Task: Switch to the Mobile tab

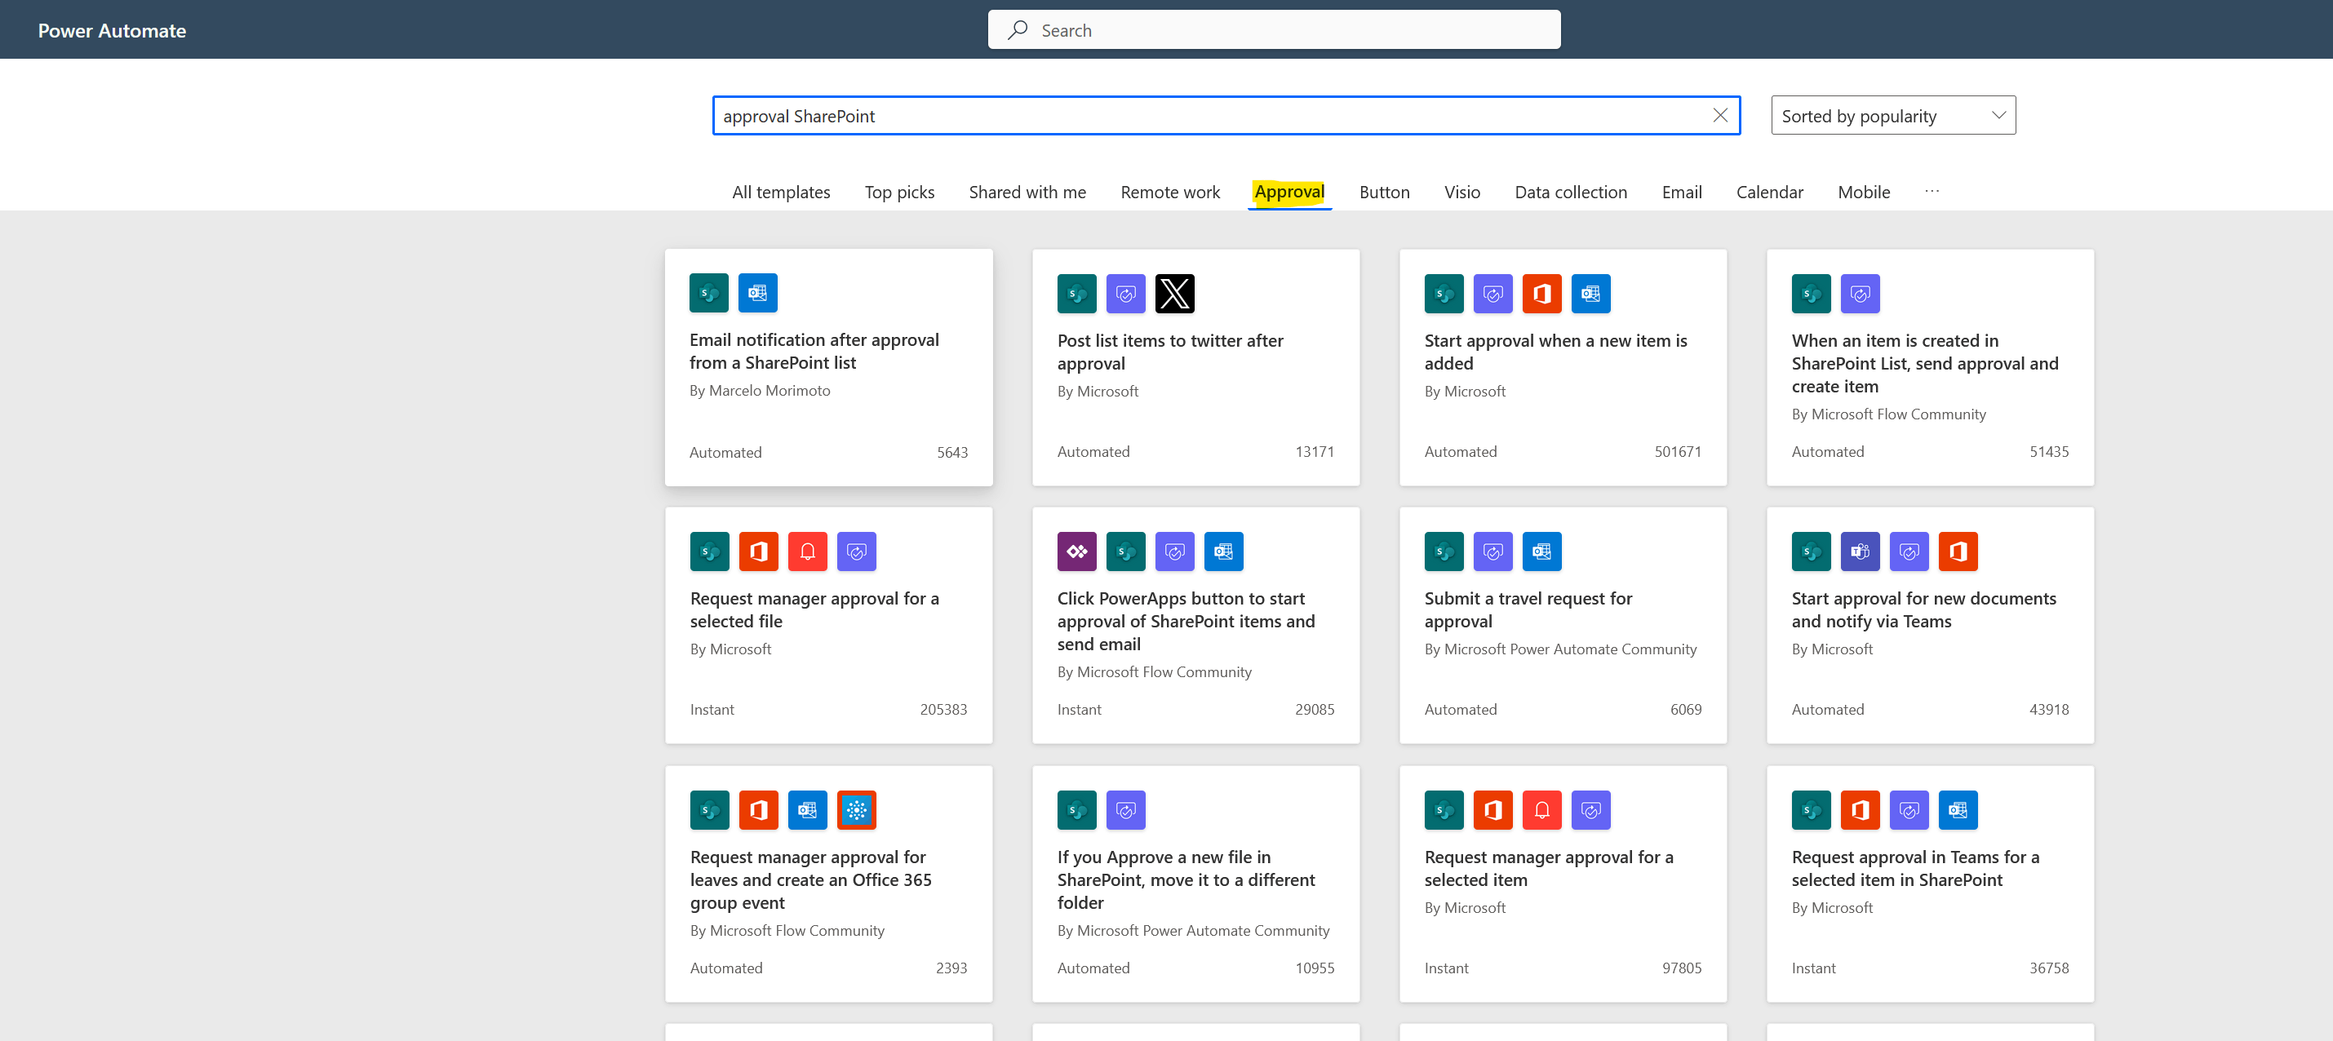Action: [1864, 192]
